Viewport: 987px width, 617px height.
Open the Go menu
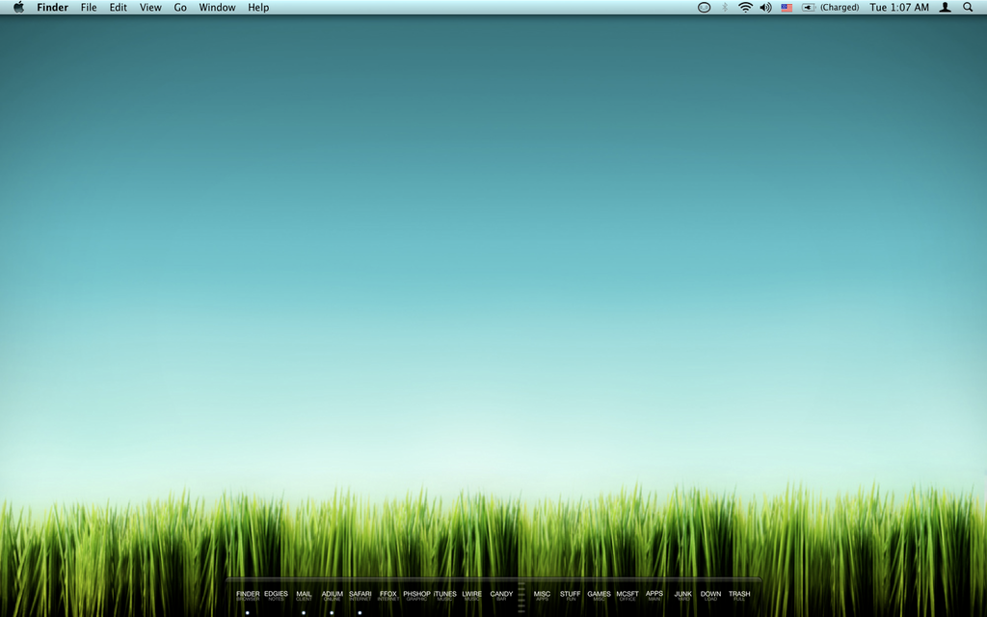[180, 8]
